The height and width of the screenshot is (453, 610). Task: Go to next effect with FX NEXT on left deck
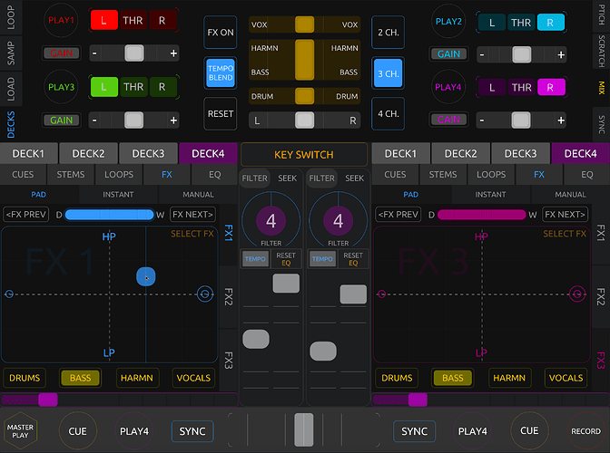[x=193, y=215]
